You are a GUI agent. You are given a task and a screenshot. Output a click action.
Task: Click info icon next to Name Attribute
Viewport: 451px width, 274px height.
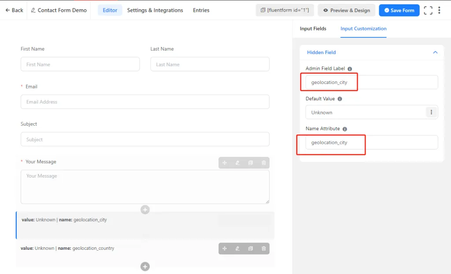(344, 129)
